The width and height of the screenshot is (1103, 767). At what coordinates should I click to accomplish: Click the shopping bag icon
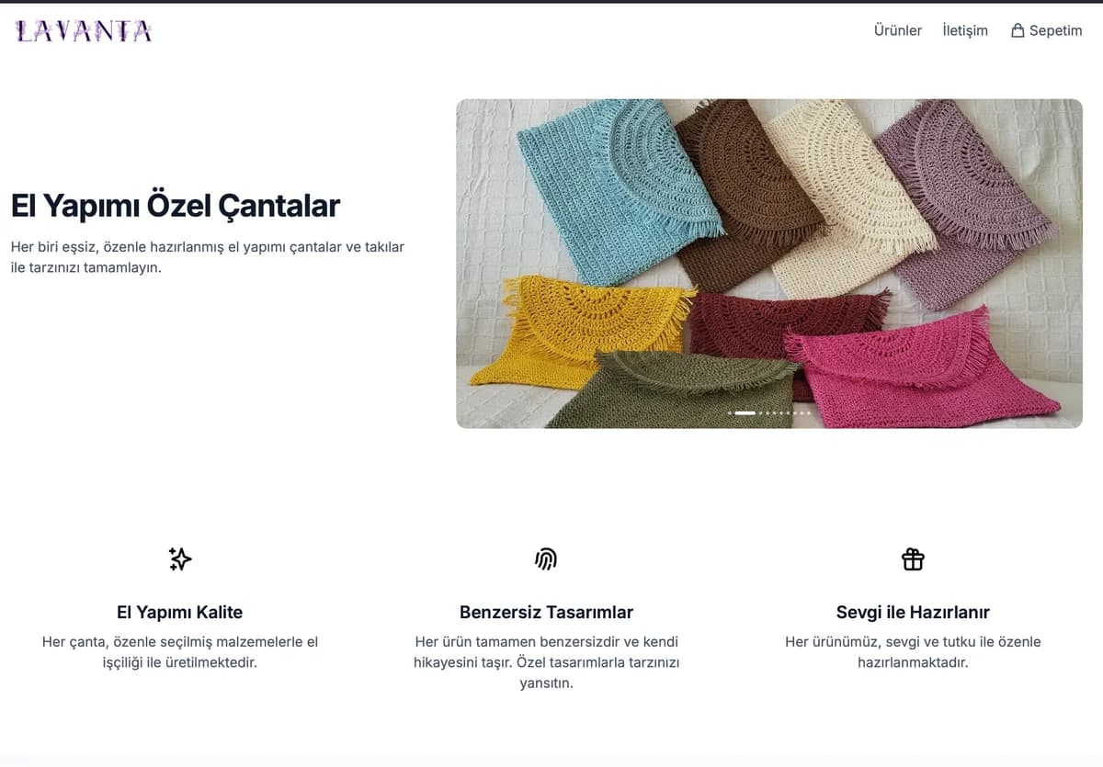[x=1018, y=30]
